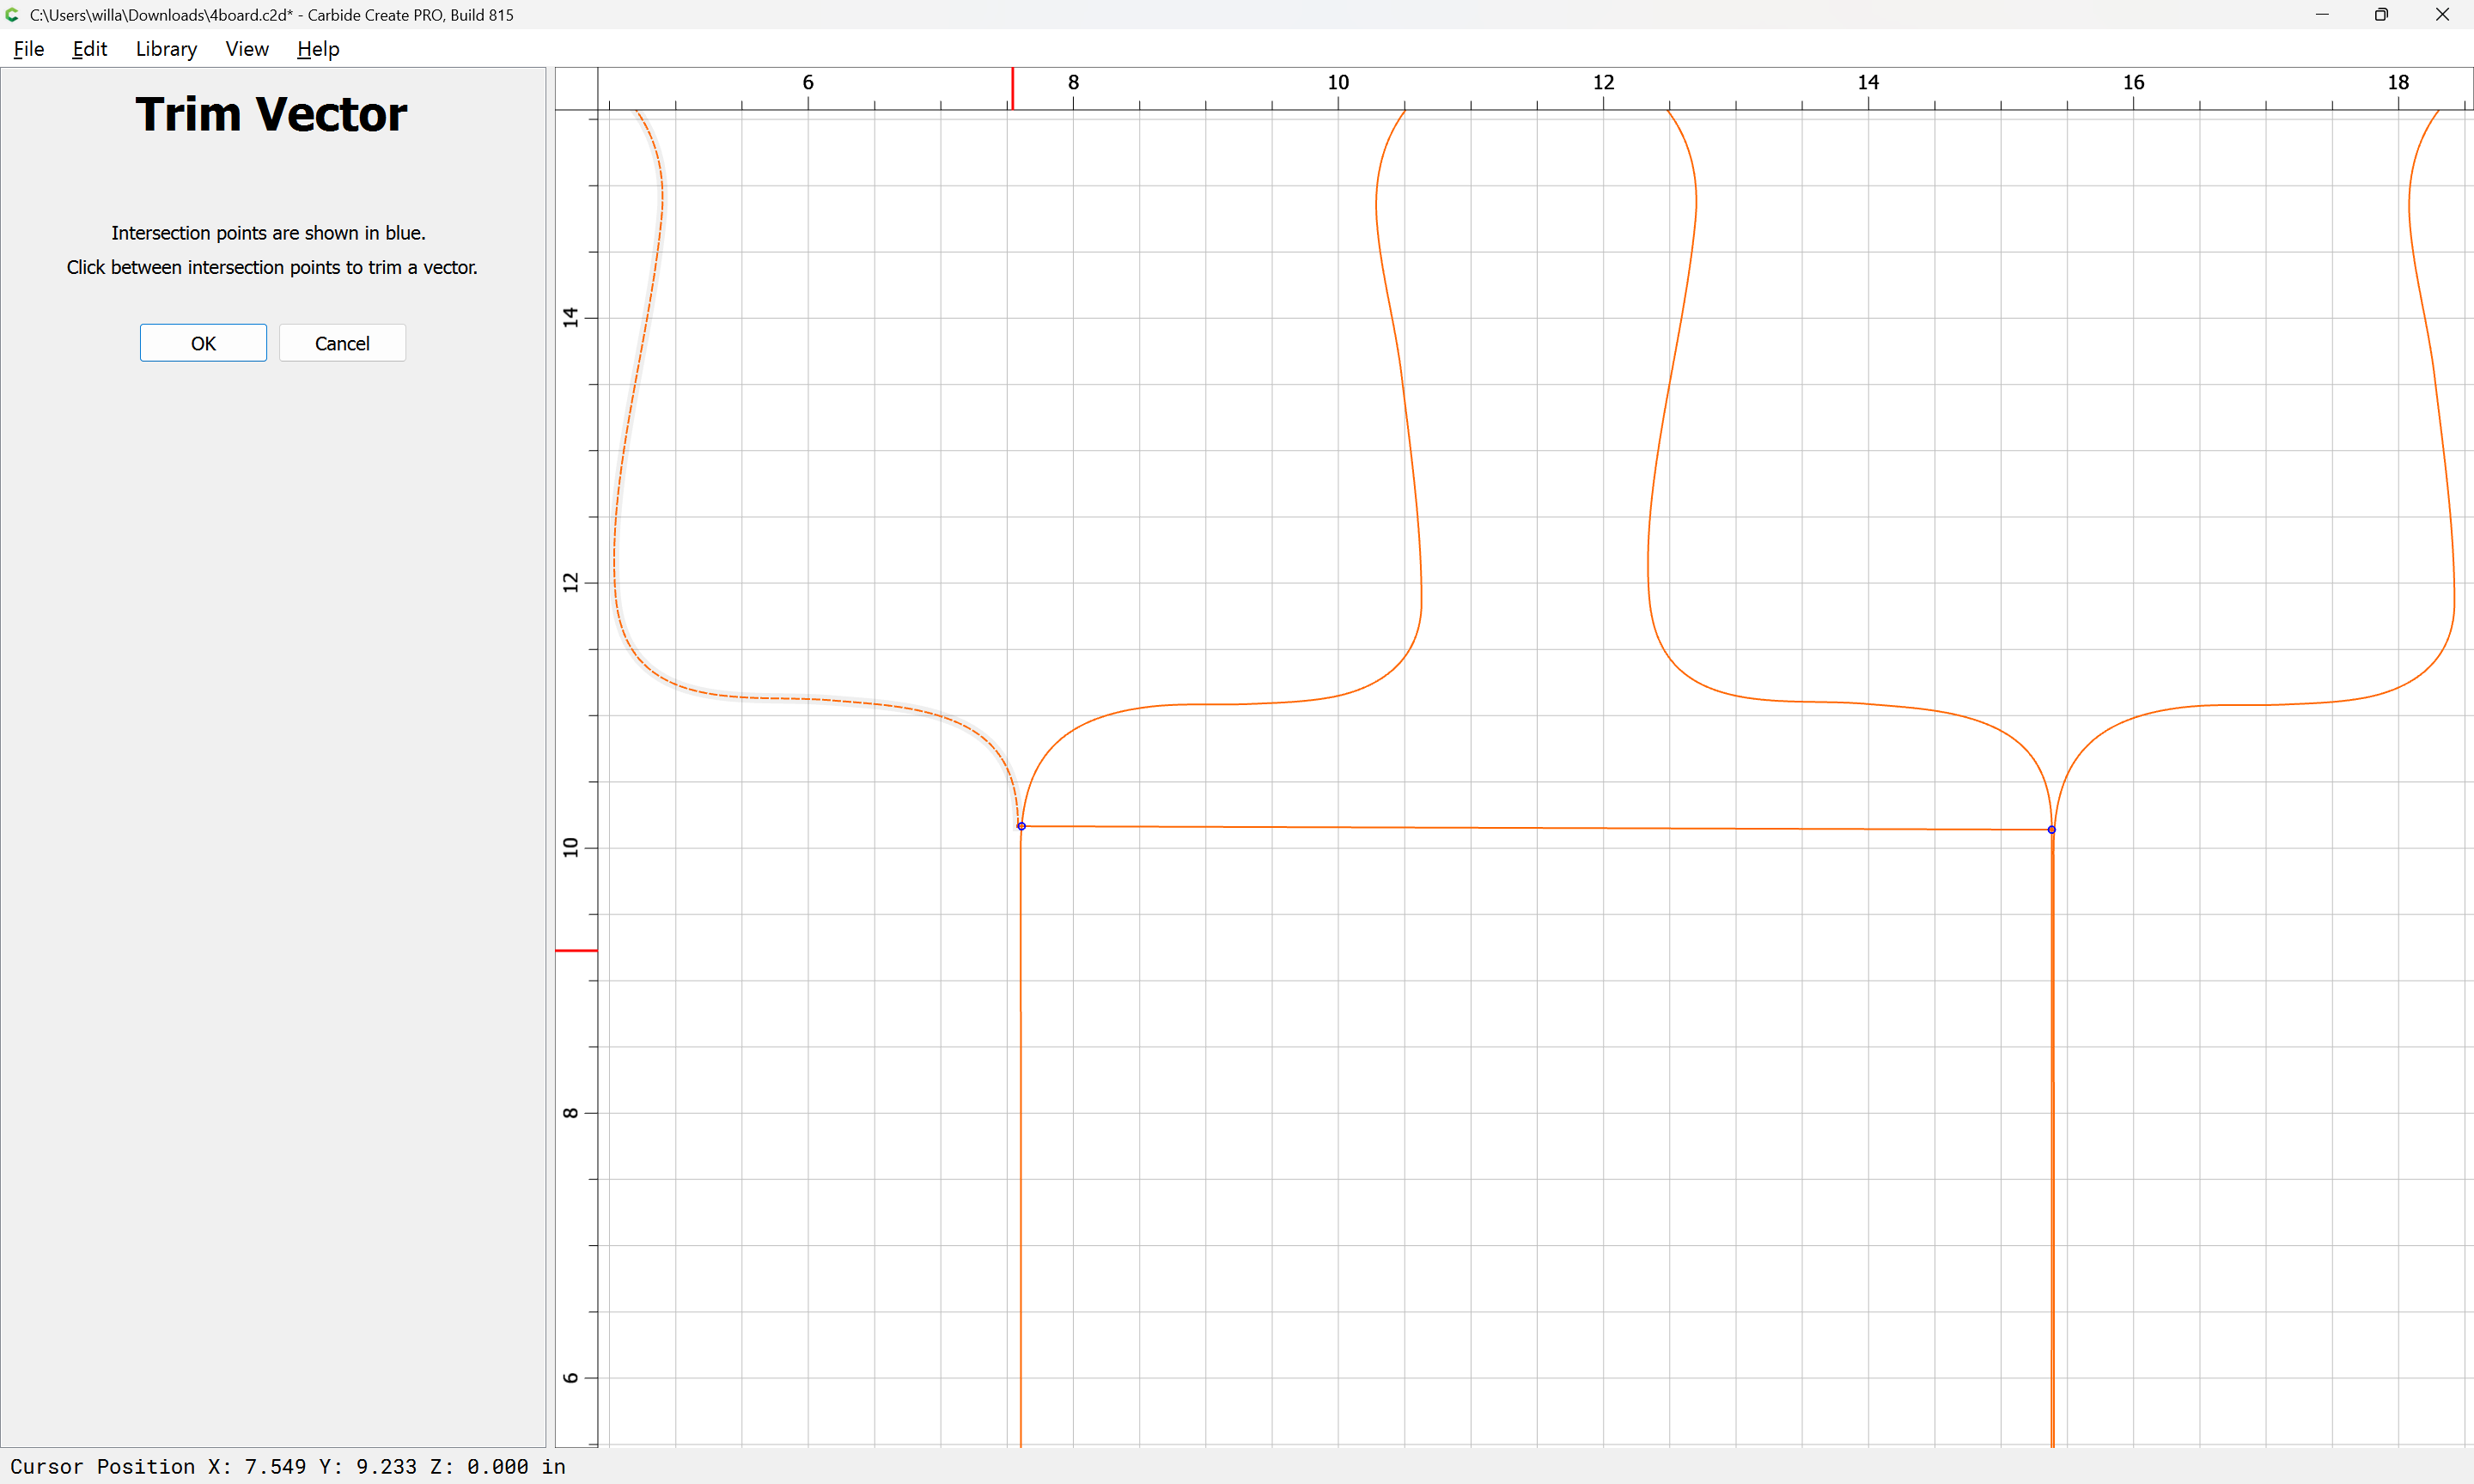The height and width of the screenshot is (1484, 2474).
Task: Click the 10 mark on the horizontal ruler
Action: tap(1338, 83)
